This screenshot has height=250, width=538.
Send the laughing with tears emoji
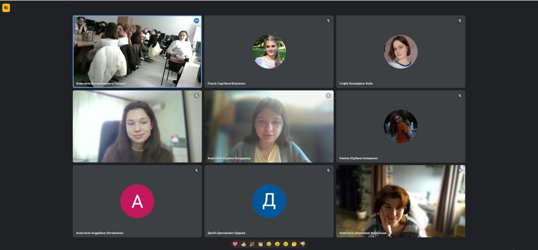(269, 244)
